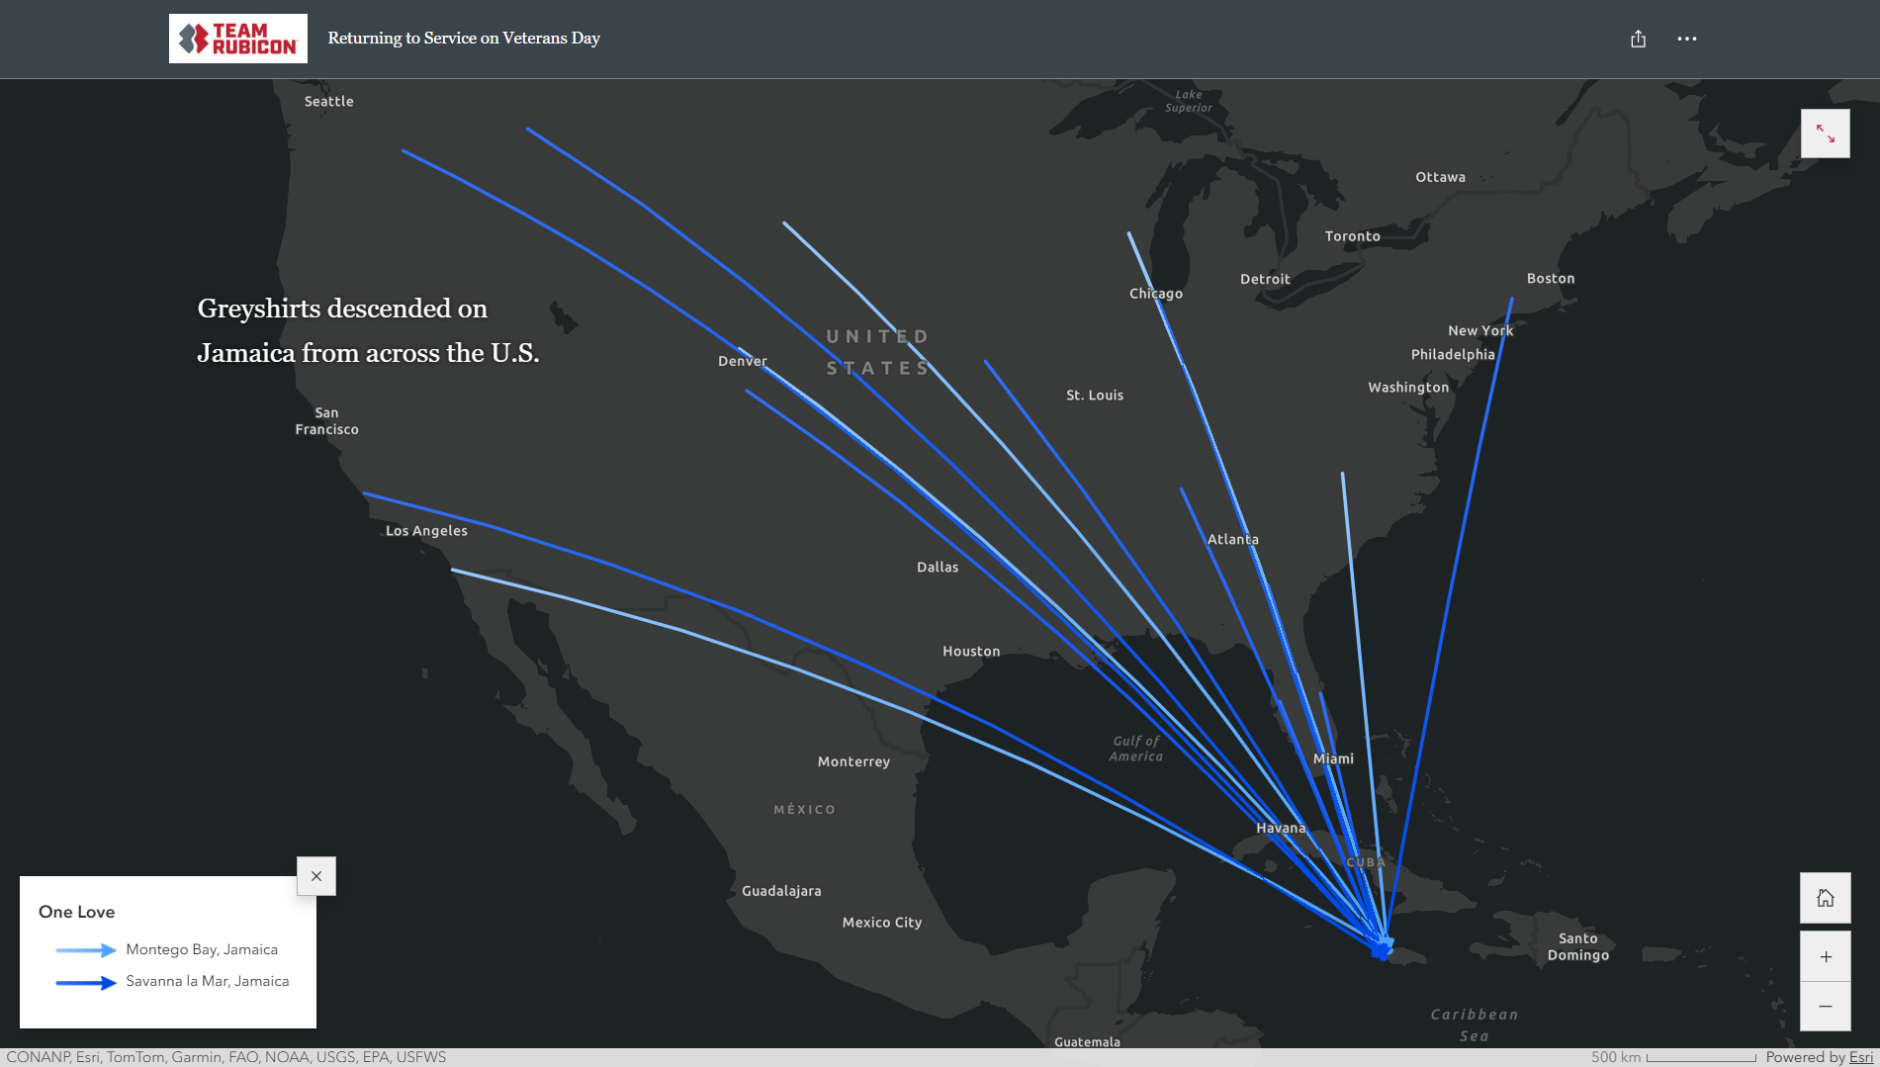The width and height of the screenshot is (1880, 1067).
Task: Click the ellipsis more-options icon
Action: pos(1687,38)
